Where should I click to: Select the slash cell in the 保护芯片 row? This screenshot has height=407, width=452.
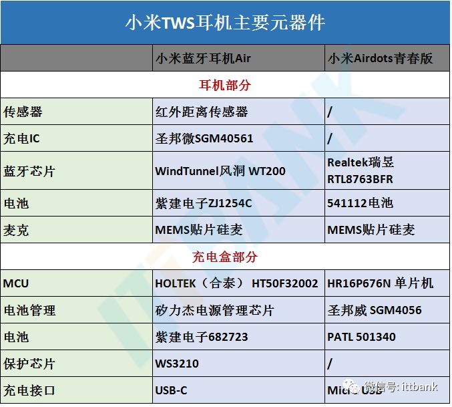387,364
